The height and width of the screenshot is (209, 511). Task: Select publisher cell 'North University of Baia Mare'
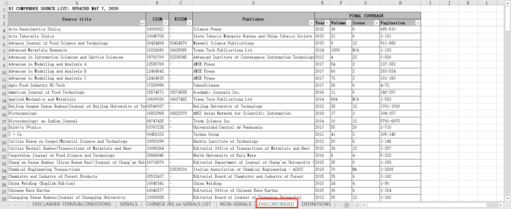tap(253, 155)
